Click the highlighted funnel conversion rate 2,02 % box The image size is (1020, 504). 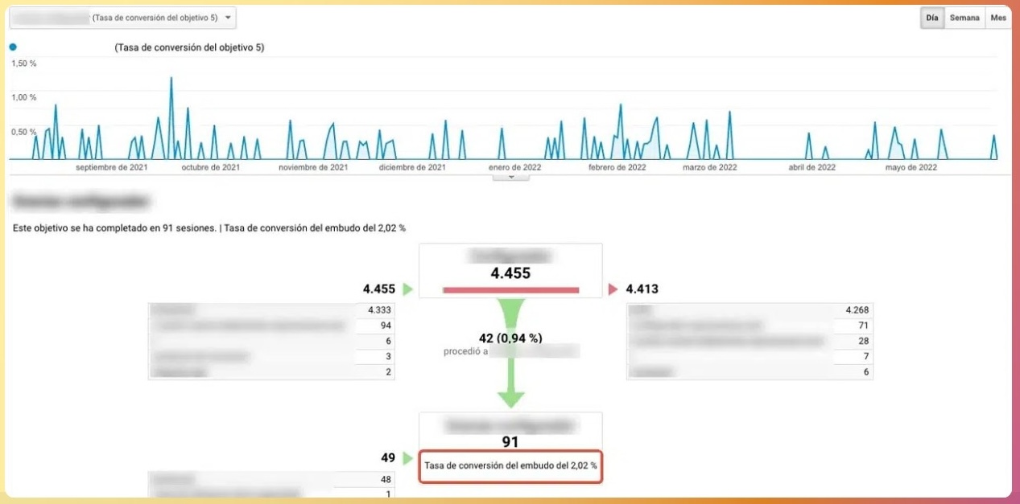[x=510, y=465]
